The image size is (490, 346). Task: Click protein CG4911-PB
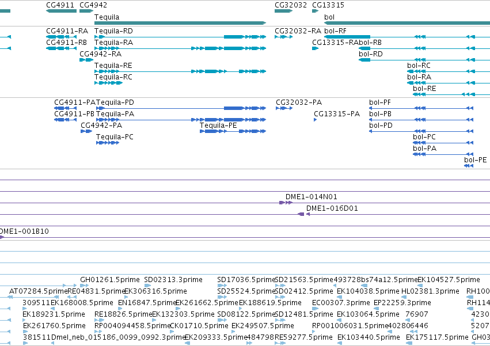click(65, 120)
